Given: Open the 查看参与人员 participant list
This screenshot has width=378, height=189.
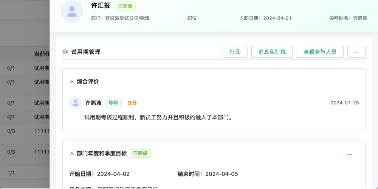Looking at the screenshot, I should [320, 52].
